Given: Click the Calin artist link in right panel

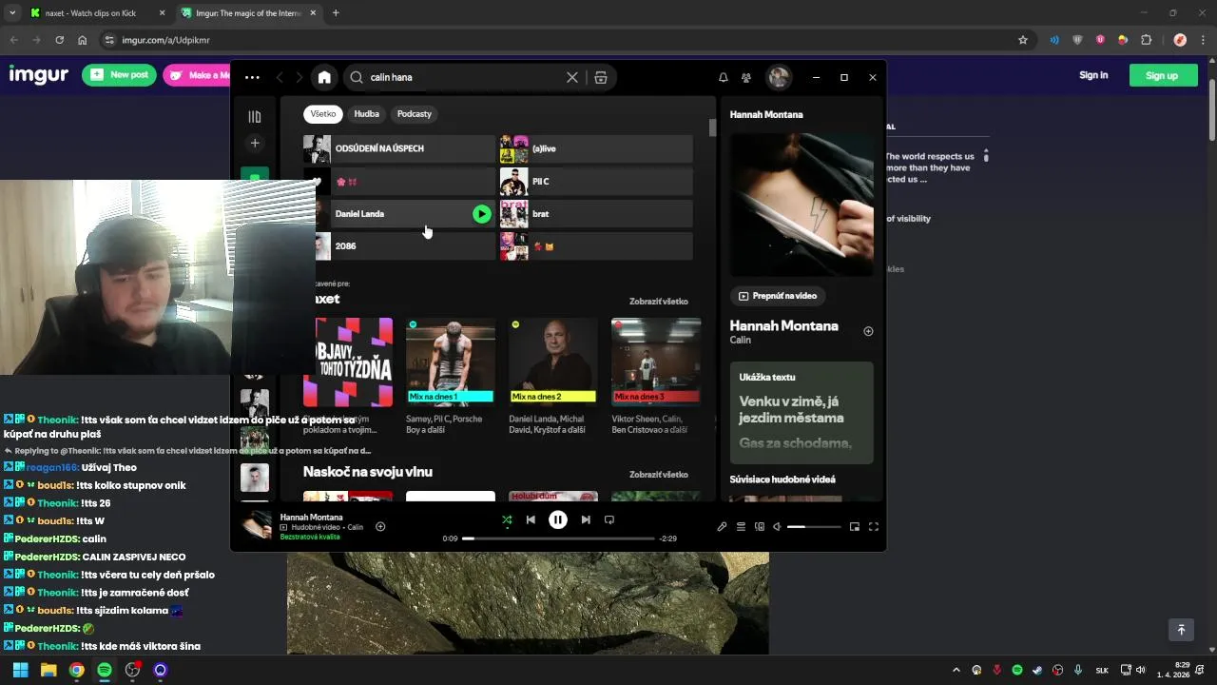Looking at the screenshot, I should 741,340.
